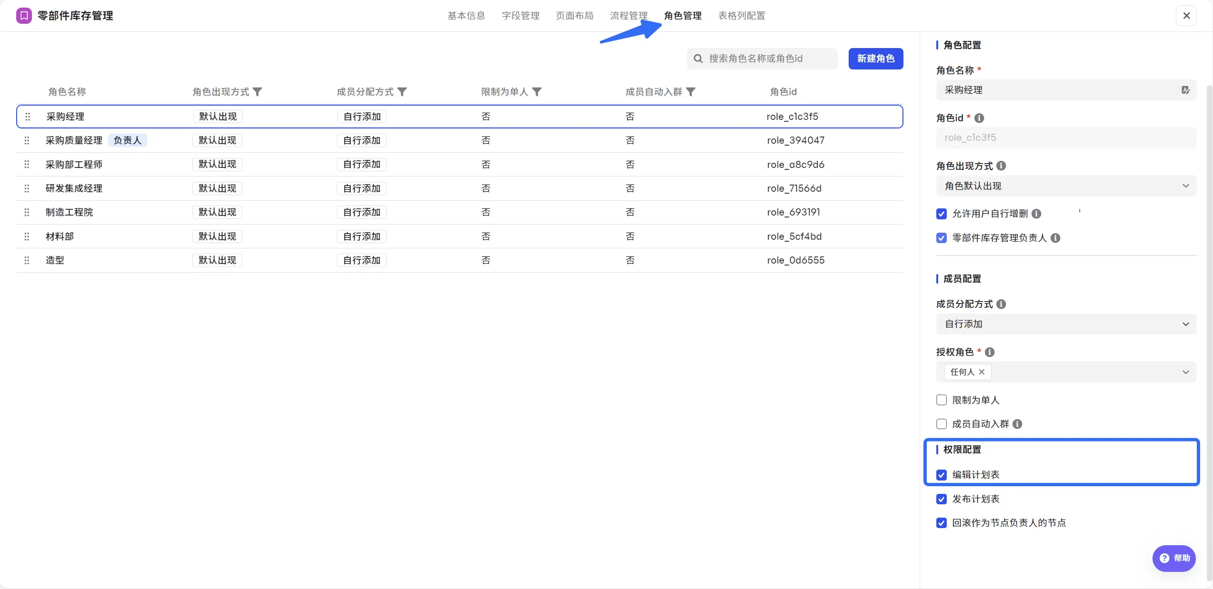Click the purple app logo icon
This screenshot has height=589, width=1213.
24,16
